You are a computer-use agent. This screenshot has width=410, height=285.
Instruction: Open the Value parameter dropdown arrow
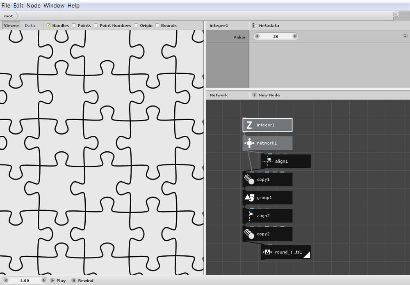tap(405, 36)
